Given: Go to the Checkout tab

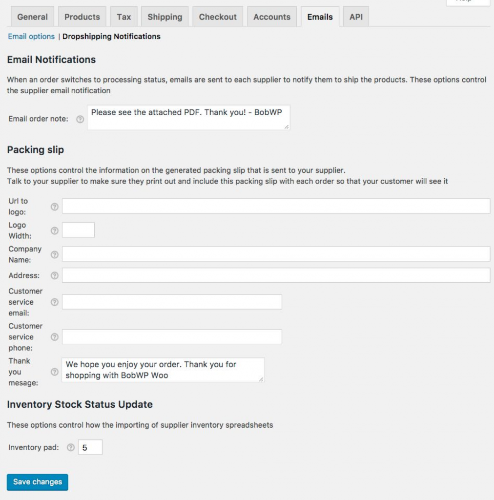Looking at the screenshot, I should tap(218, 17).
